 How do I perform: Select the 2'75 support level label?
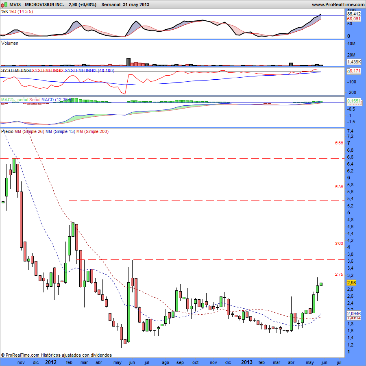coord(339,274)
